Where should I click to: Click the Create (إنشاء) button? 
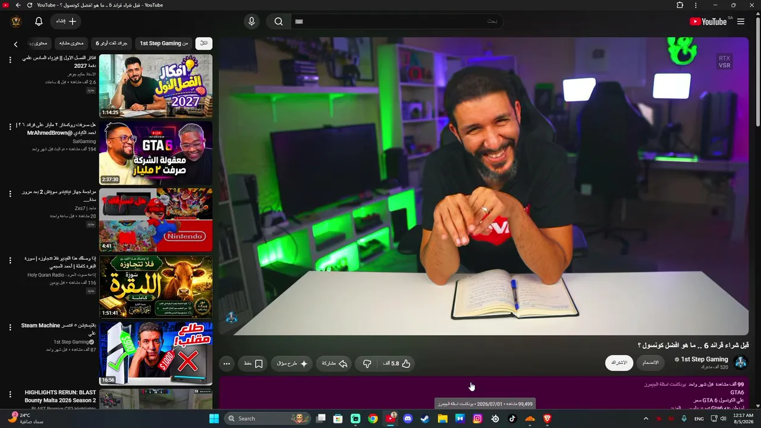click(x=66, y=21)
